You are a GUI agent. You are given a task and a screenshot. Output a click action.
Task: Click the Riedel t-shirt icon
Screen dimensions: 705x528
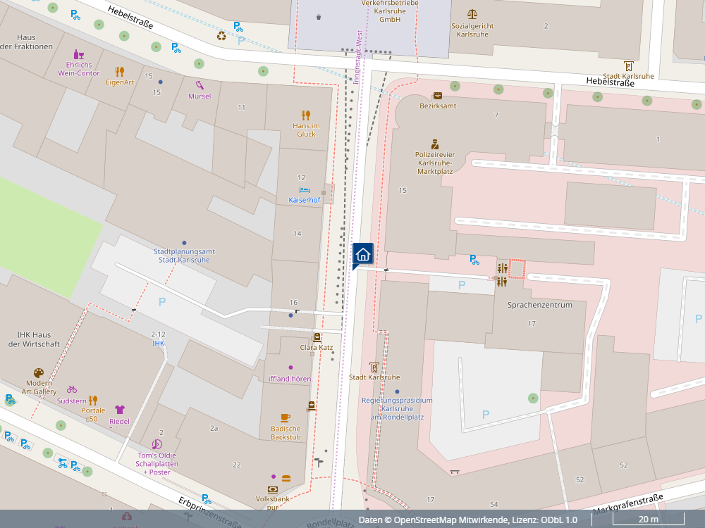coord(120,410)
